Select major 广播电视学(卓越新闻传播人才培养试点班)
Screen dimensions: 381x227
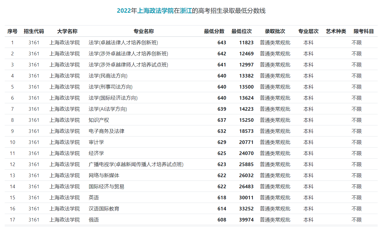[x=136, y=164]
